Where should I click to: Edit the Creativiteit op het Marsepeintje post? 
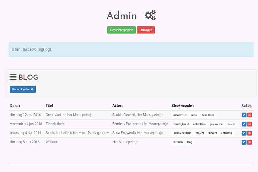[244, 115]
